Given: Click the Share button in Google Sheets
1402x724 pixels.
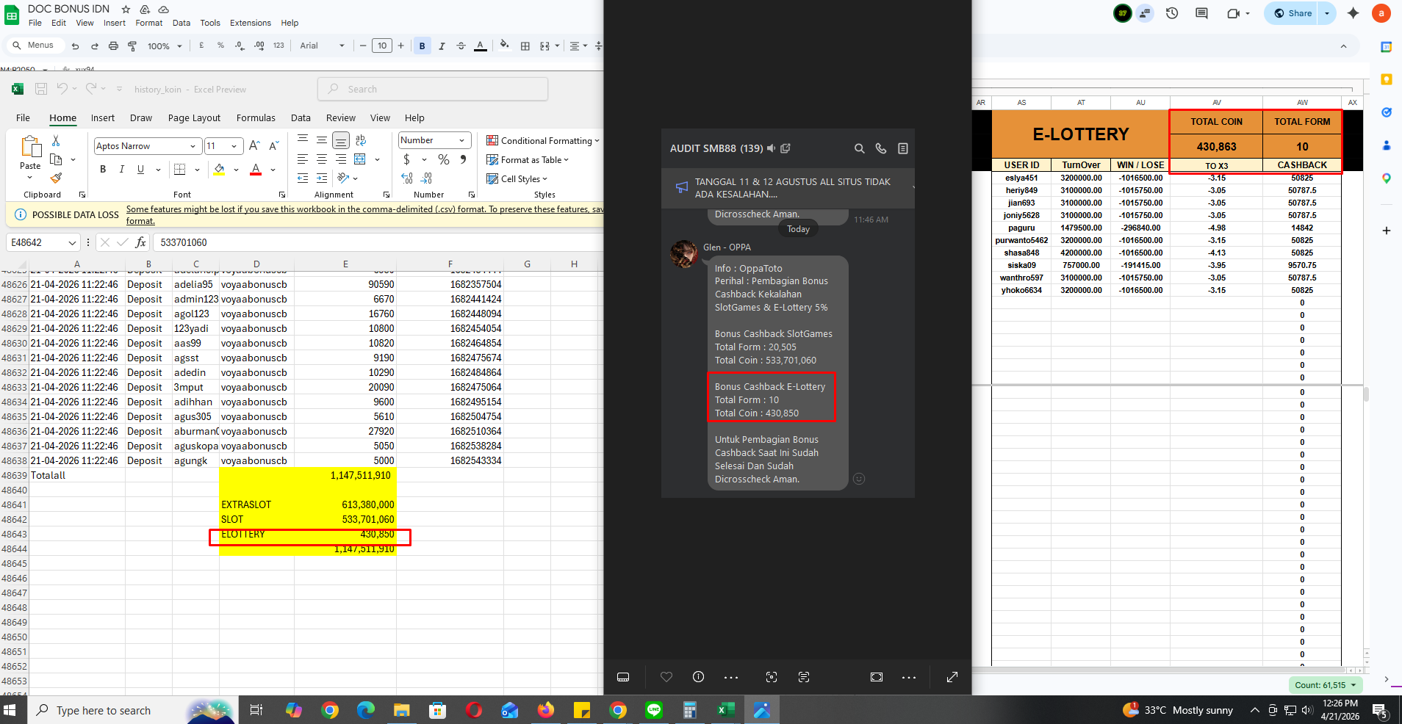Looking at the screenshot, I should pos(1292,13).
